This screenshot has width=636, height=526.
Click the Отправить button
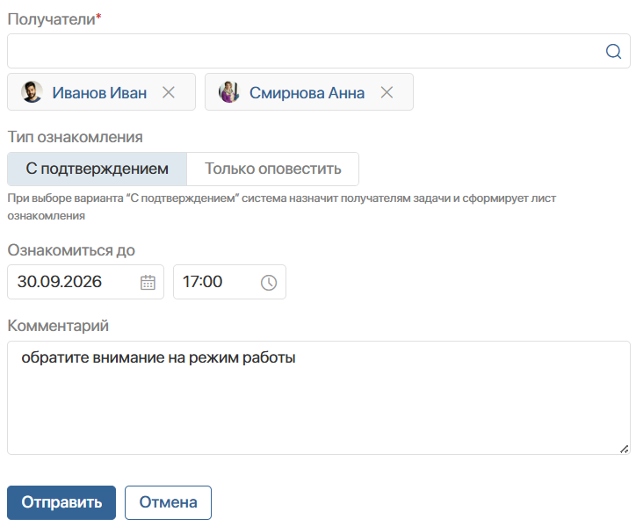tap(61, 502)
